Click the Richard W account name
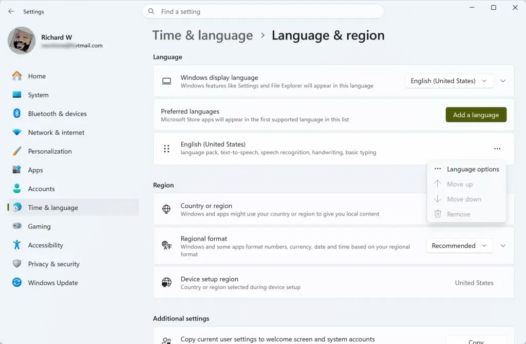Viewport: 526px width, 344px height. pyautogui.click(x=57, y=38)
